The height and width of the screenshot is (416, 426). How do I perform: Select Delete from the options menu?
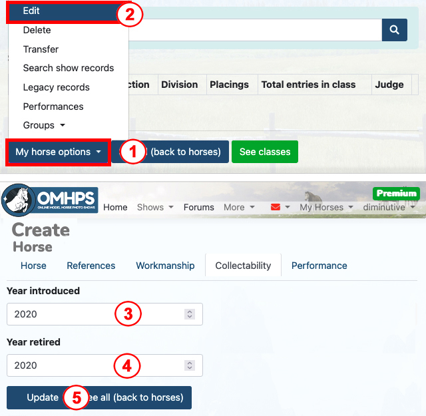click(37, 30)
